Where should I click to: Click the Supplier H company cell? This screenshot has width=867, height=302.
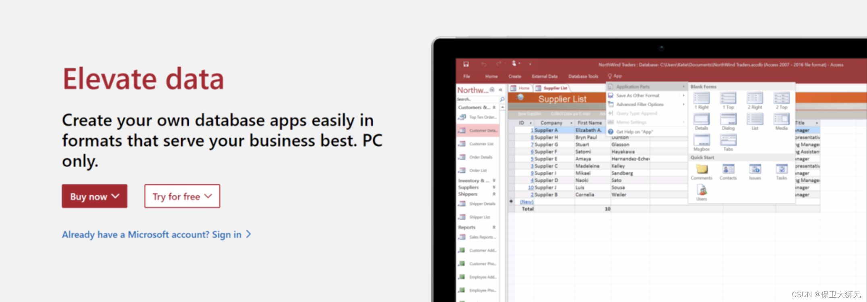554,137
